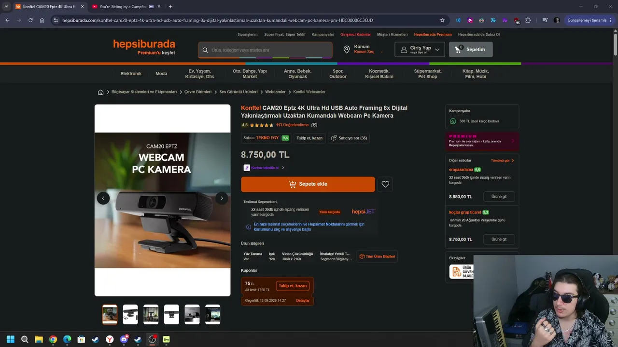Open Discord from the taskbar
Image resolution: width=618 pixels, height=347 pixels.
124,339
